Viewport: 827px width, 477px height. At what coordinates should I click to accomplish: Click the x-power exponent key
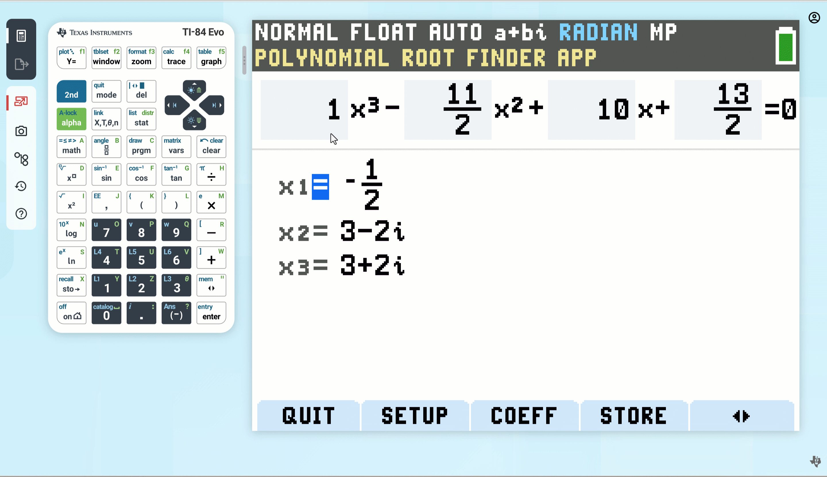coord(72,174)
